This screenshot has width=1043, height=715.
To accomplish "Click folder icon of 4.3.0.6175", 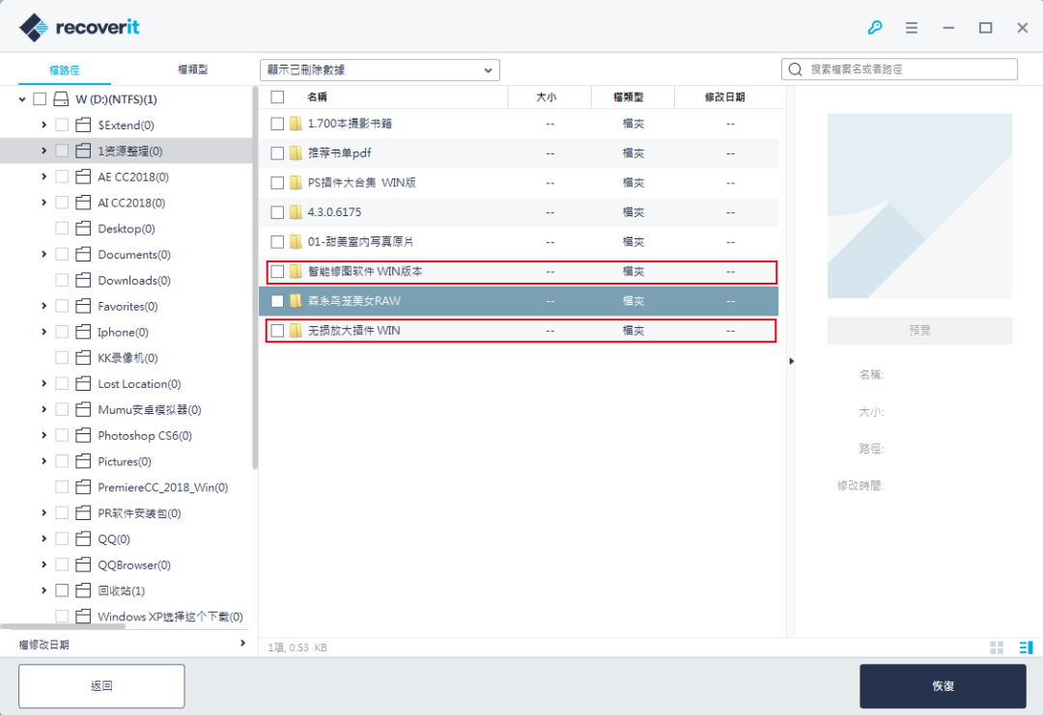I will (x=296, y=212).
